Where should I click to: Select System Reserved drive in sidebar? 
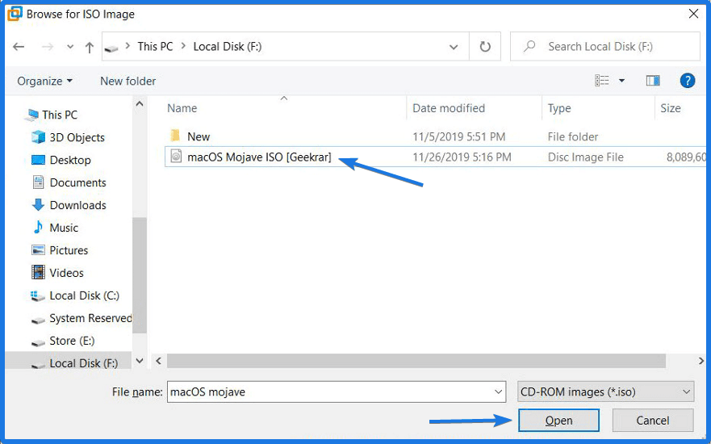coord(90,318)
